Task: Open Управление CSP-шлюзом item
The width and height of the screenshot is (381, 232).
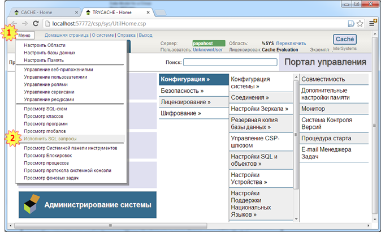Action: (x=261, y=142)
